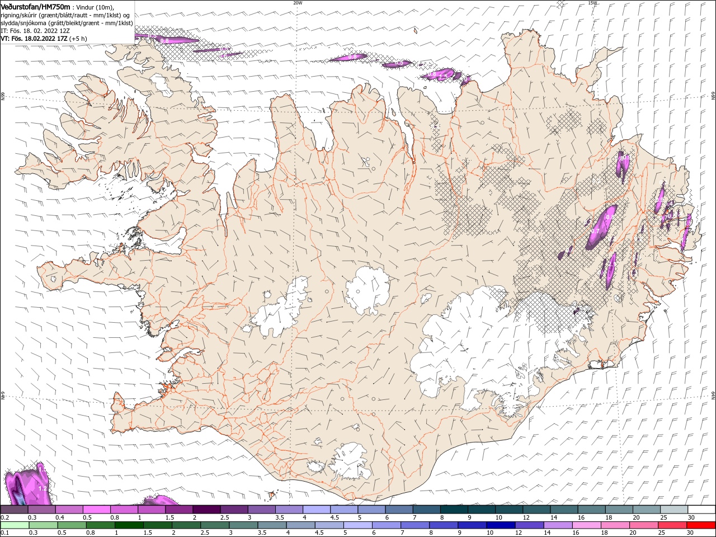Select the palest green rain swatch at 0.1

(x=15, y=525)
